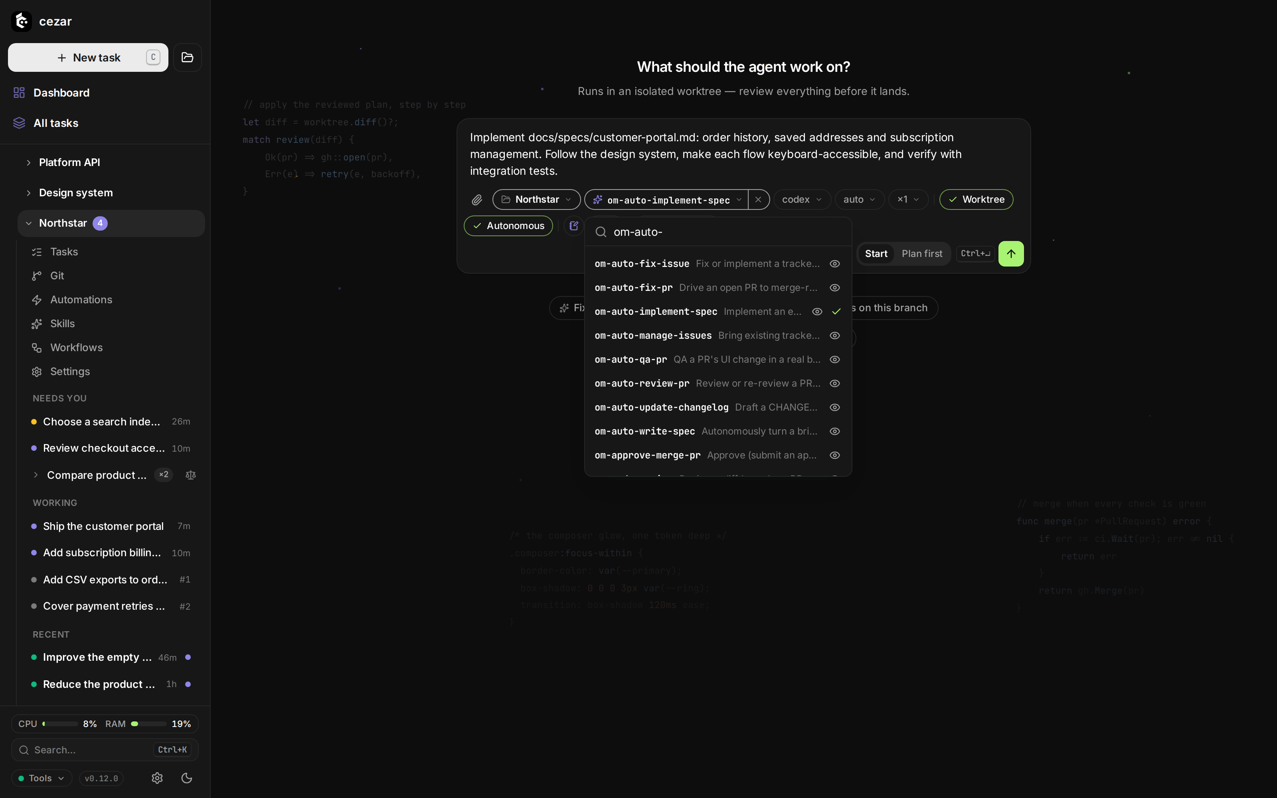This screenshot has height=798, width=1277.
Task: Select Plan first mode
Action: point(921,254)
